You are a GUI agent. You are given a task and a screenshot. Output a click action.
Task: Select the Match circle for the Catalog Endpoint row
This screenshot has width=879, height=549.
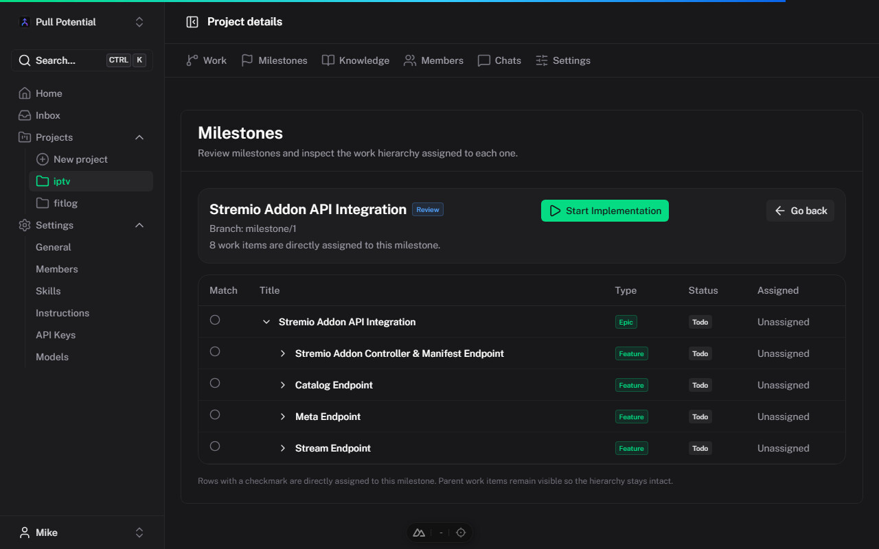(215, 383)
